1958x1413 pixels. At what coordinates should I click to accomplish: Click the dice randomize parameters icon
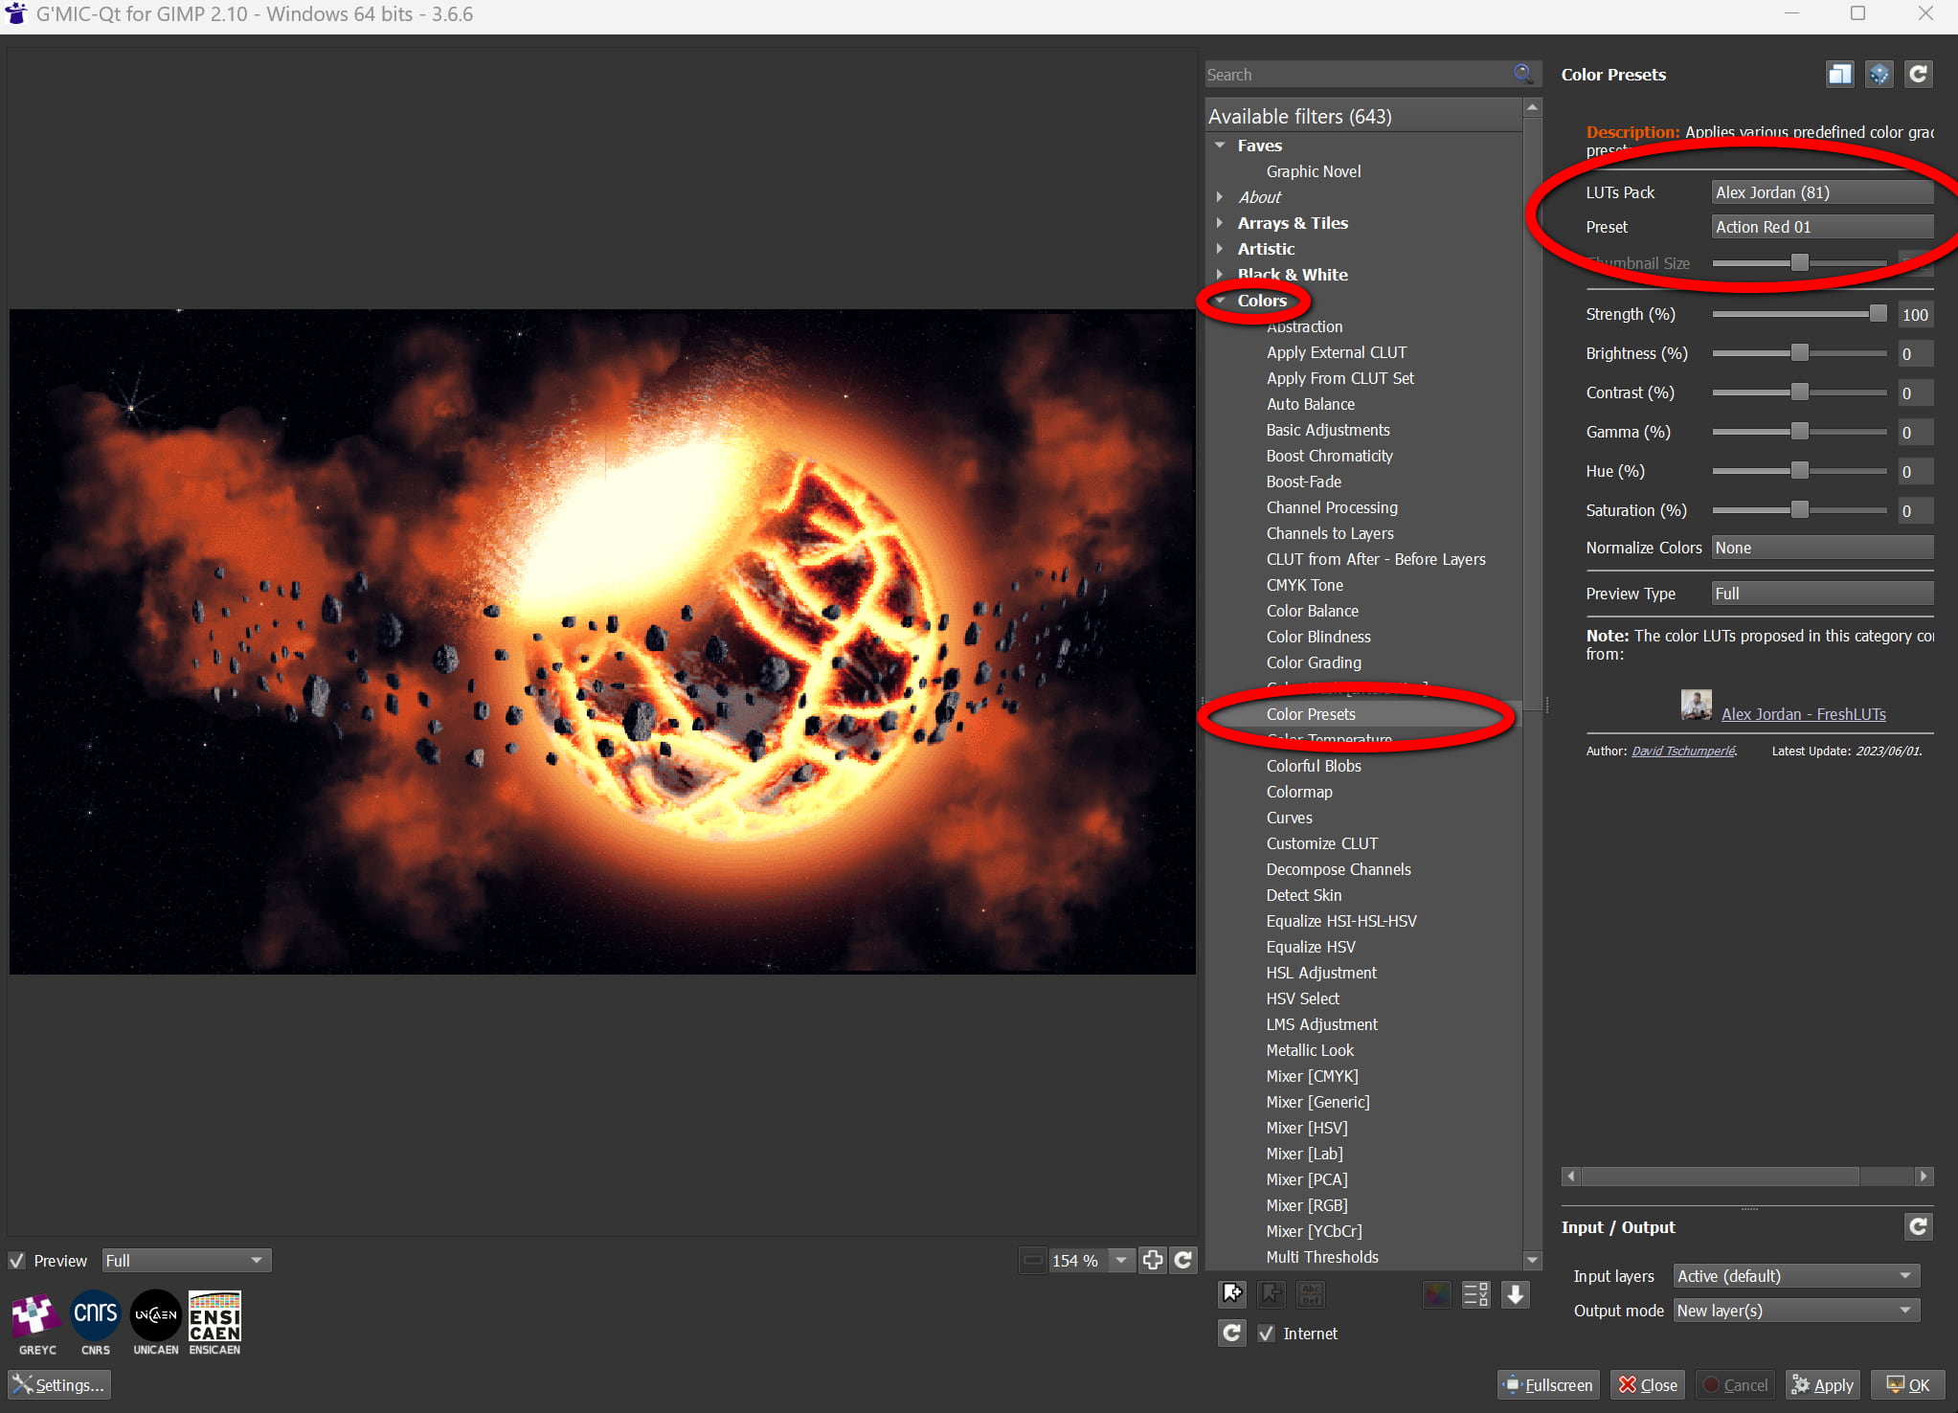point(1879,75)
